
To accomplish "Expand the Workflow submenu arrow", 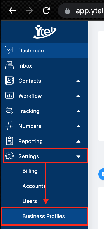I will (x=79, y=96).
